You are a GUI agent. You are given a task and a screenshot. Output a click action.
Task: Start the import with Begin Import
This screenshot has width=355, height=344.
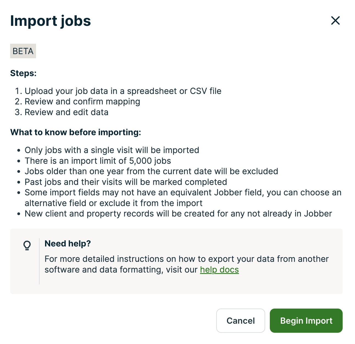(306, 321)
